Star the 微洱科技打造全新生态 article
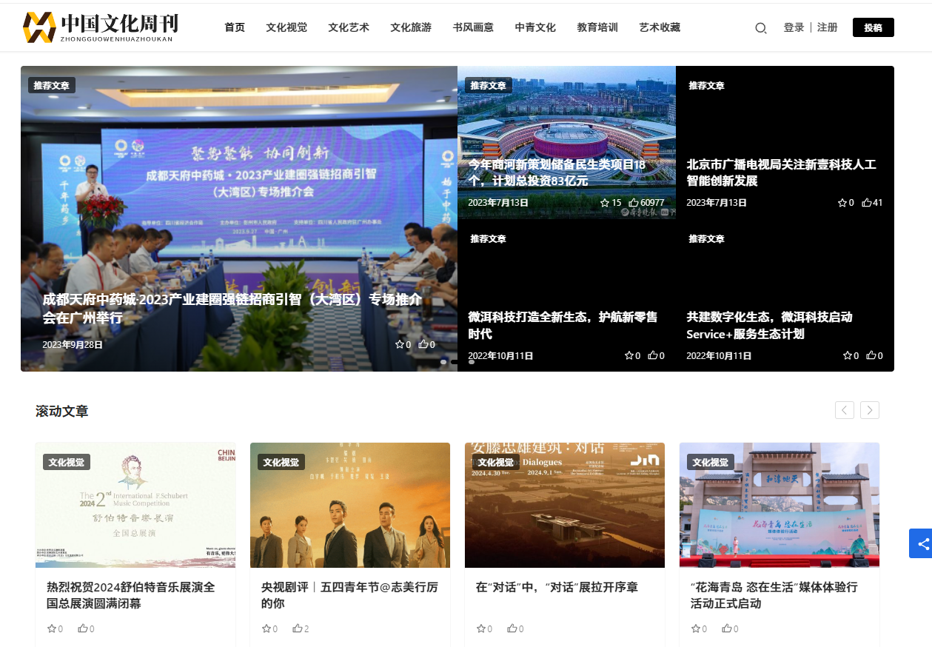 (x=629, y=355)
